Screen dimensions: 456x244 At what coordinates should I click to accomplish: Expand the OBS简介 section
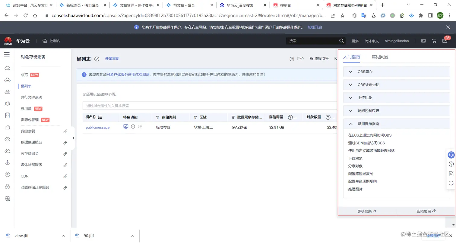click(x=397, y=72)
